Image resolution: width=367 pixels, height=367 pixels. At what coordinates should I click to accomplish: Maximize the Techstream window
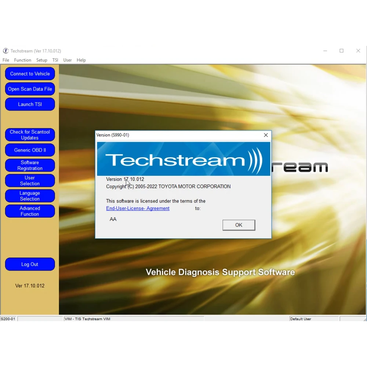coord(341,51)
